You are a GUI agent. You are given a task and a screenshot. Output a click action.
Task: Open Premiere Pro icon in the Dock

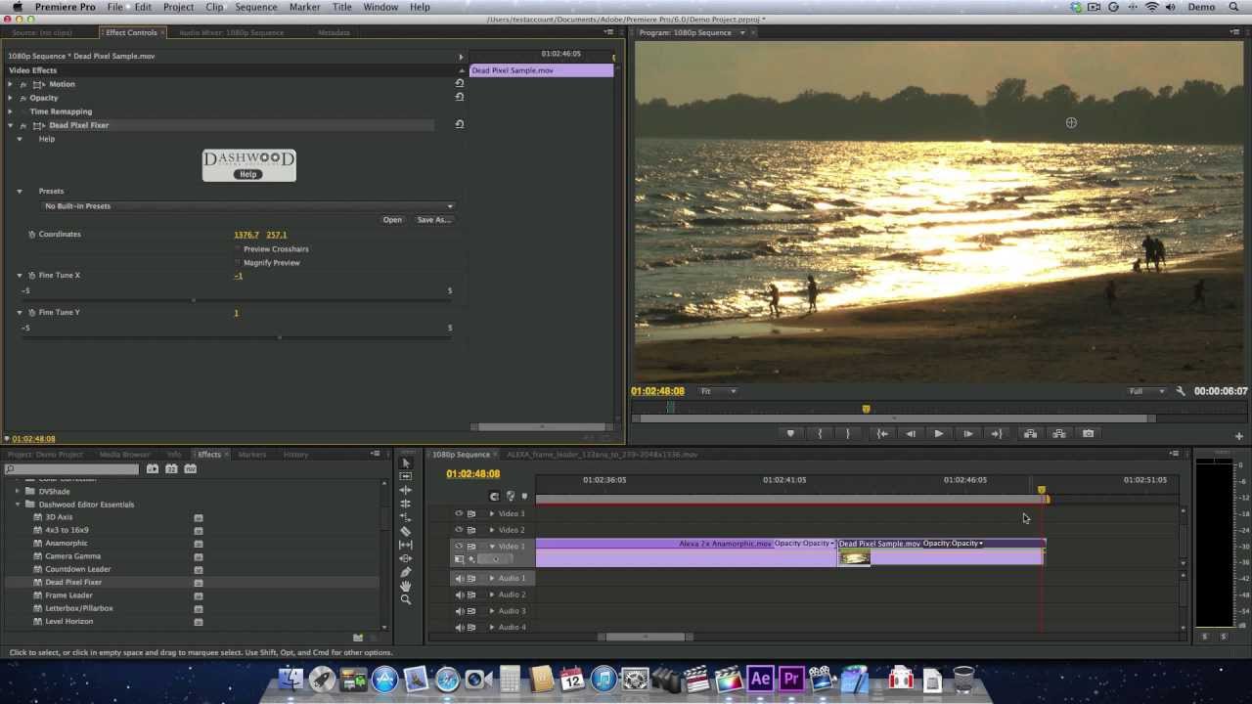[x=791, y=679]
